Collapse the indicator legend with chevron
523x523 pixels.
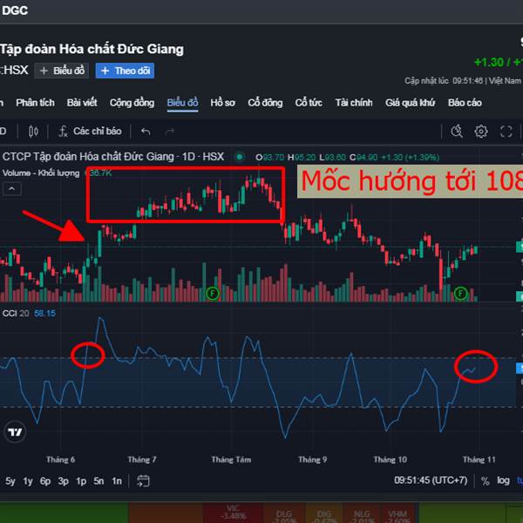[x=12, y=189]
